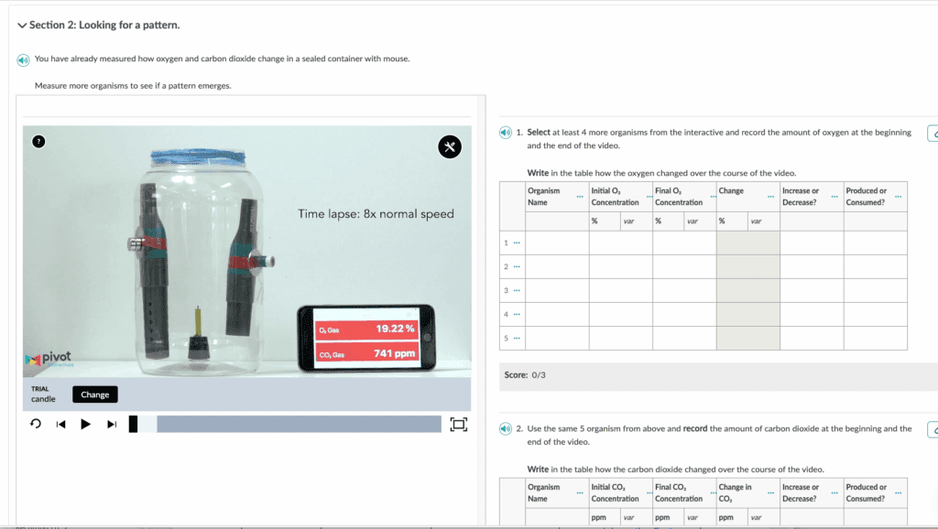The width and height of the screenshot is (938, 529).
Task: Collapse Section 2: Looking for a pattern
Action: coord(22,25)
